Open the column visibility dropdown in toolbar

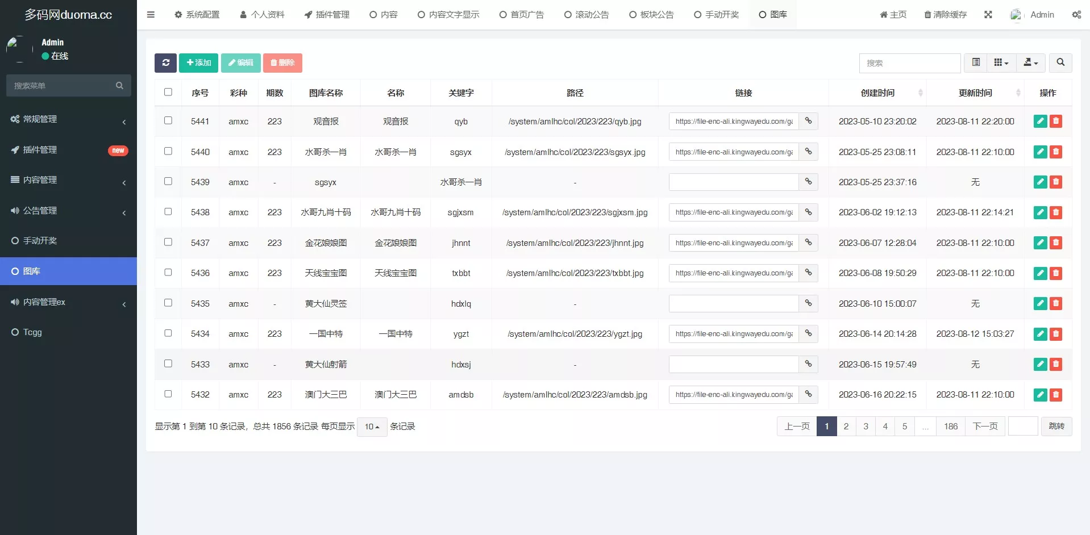[x=1001, y=63]
